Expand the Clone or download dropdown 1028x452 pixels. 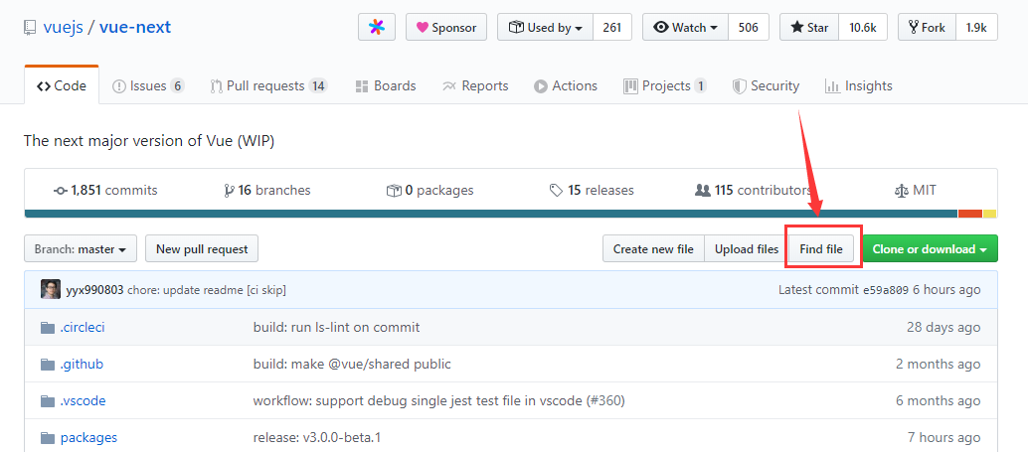(x=931, y=249)
